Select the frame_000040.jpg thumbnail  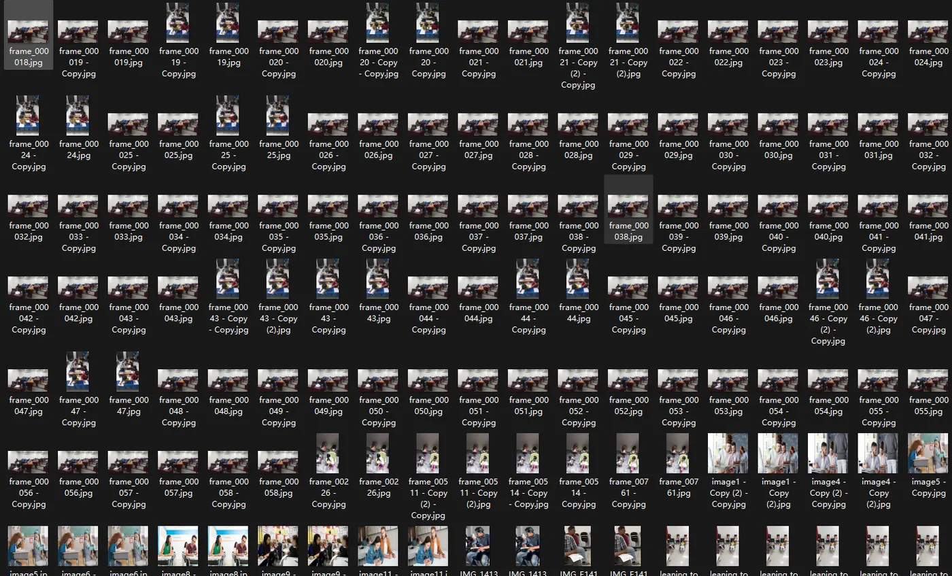[x=828, y=206]
